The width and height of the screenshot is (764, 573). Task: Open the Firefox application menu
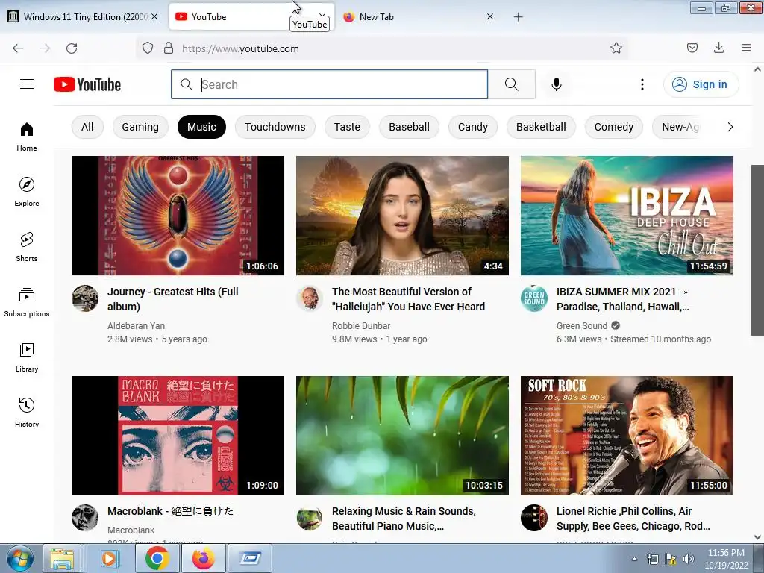[x=746, y=48]
